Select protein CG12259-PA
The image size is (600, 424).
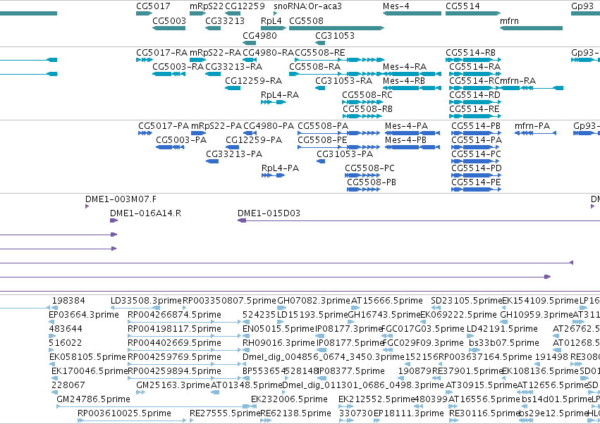coord(232,147)
